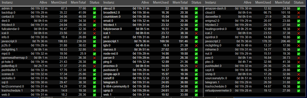Click the red X status for paw.0
This screenshot has height=98, width=307.
tap(299, 58)
